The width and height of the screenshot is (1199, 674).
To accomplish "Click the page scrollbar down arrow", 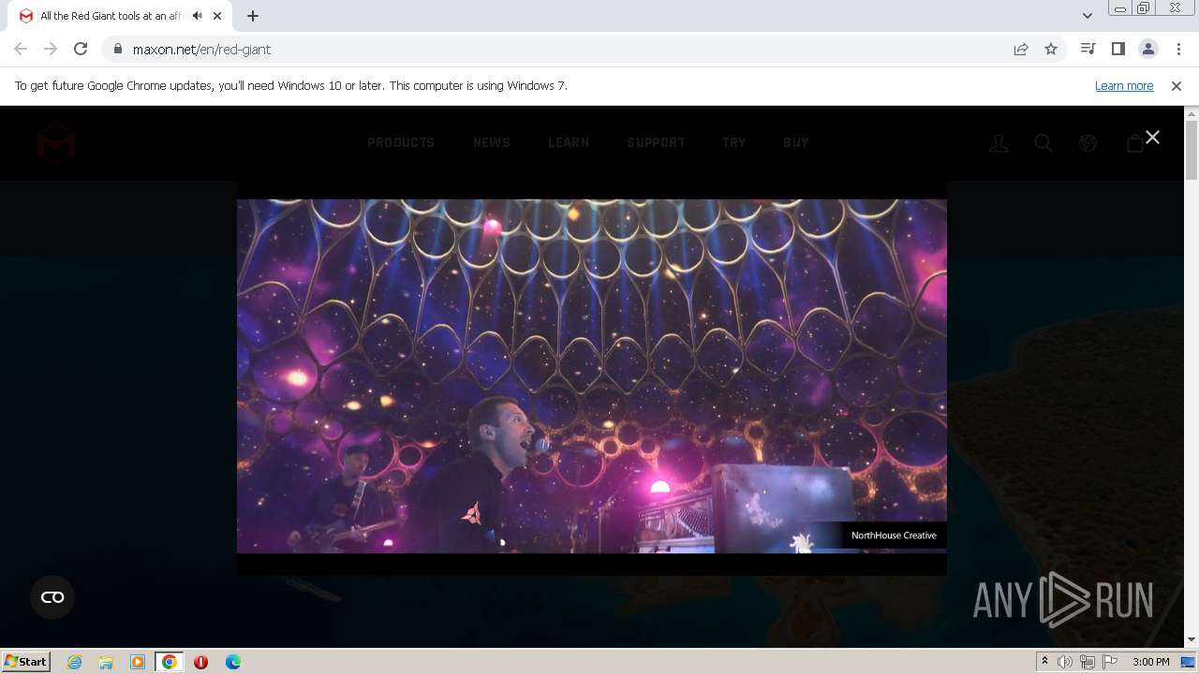I will coord(1192,640).
